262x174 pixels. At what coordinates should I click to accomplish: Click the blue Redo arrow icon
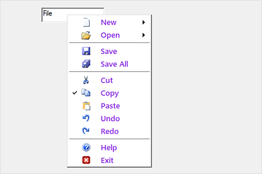[x=86, y=131]
